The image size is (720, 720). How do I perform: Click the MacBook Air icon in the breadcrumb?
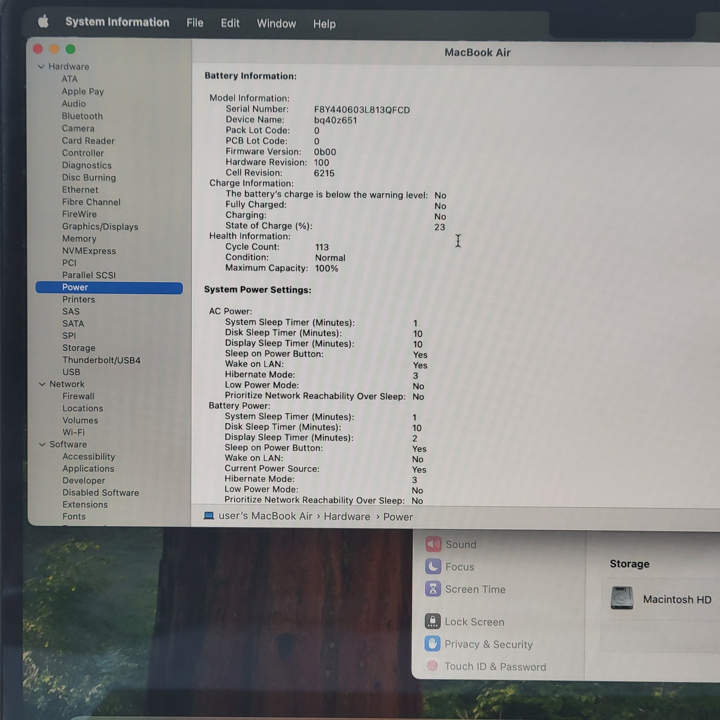(x=208, y=516)
